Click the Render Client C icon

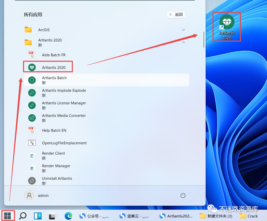click(32, 156)
